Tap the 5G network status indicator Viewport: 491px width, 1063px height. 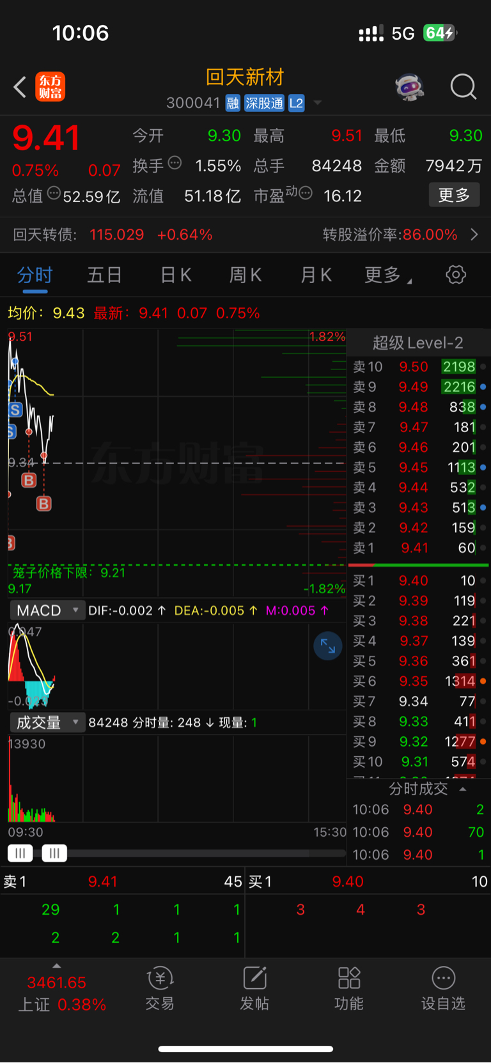(x=403, y=33)
